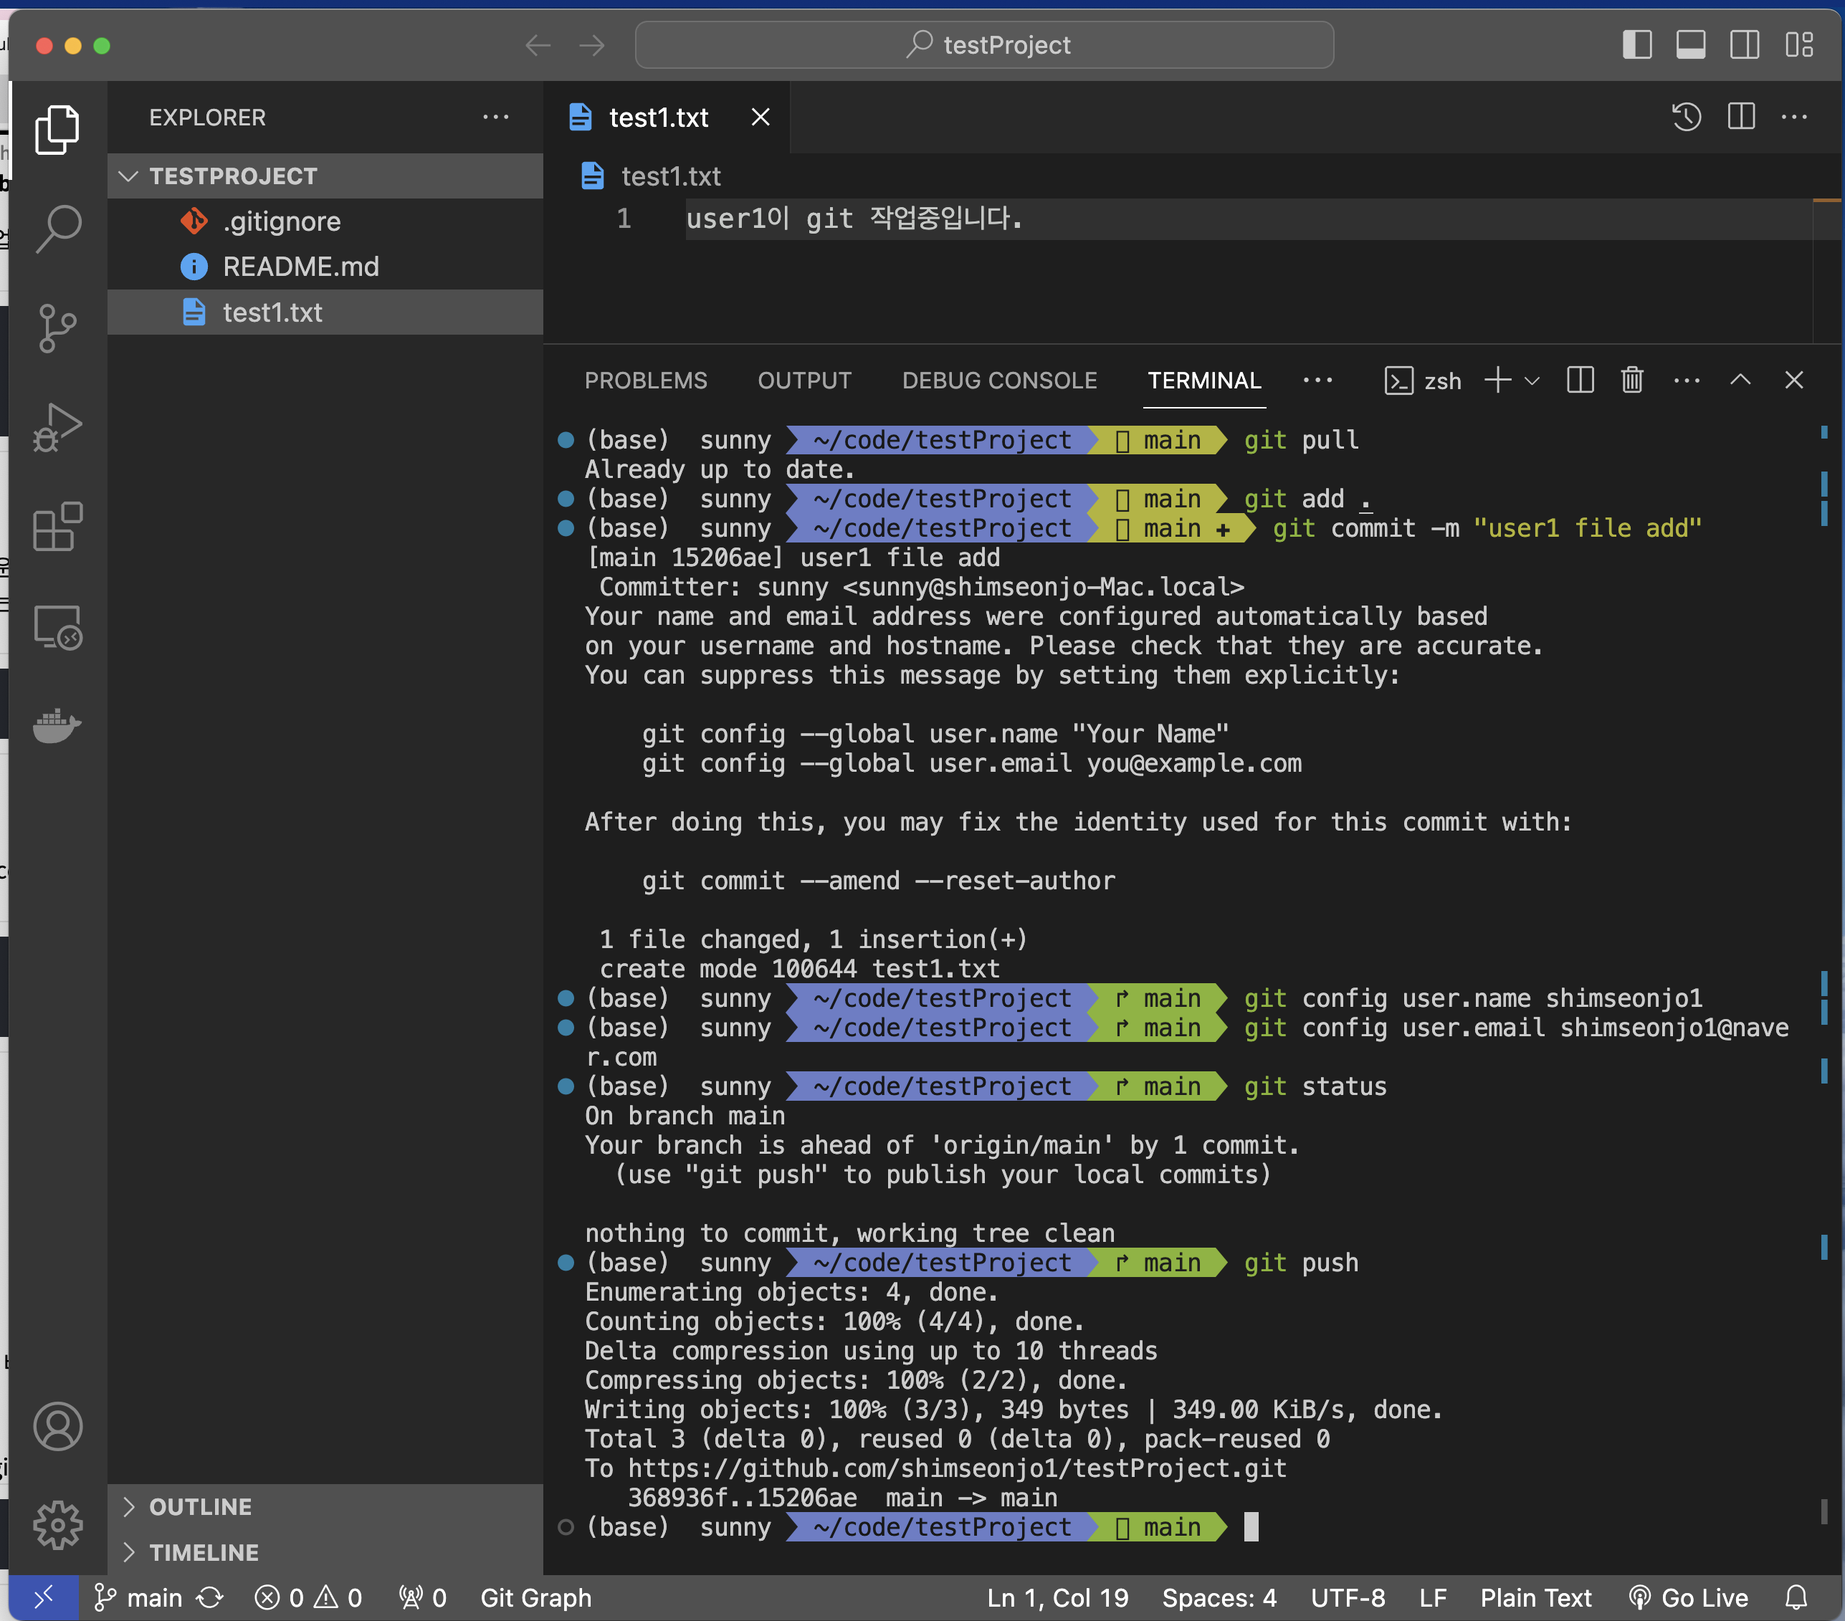Viewport: 1845px width, 1621px height.
Task: Open the editor timeline history icon
Action: pyautogui.click(x=1686, y=118)
